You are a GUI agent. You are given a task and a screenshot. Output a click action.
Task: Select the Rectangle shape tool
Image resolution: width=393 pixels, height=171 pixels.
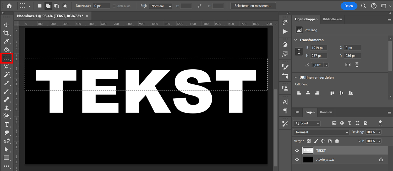[6, 158]
